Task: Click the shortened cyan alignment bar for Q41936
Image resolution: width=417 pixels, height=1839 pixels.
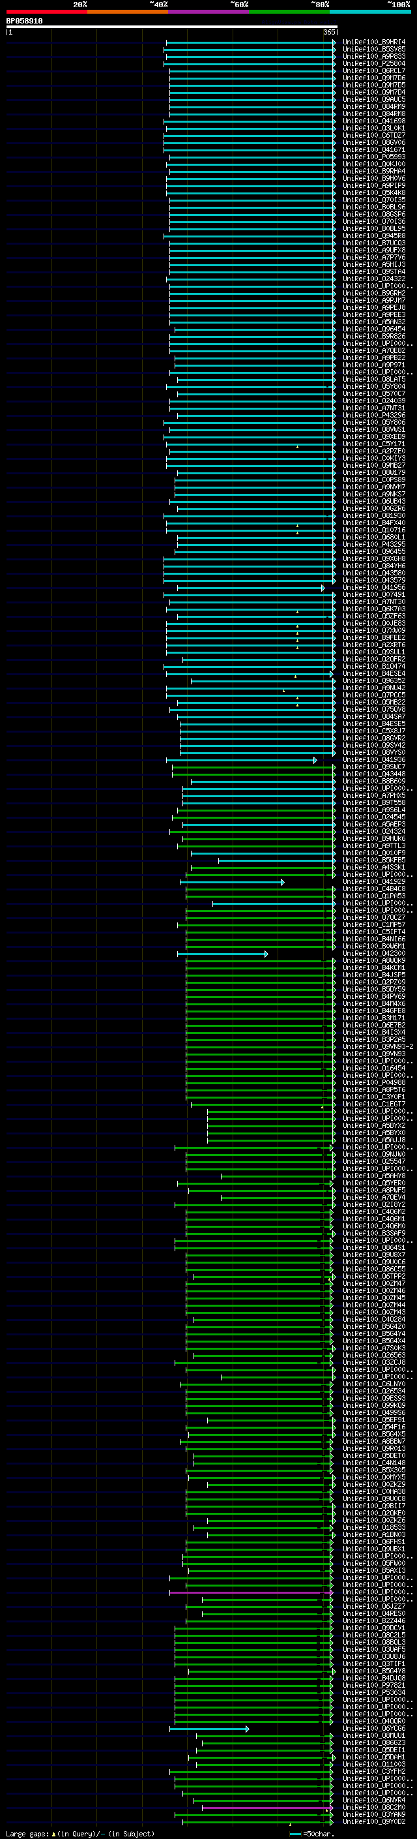Action: tap(242, 760)
